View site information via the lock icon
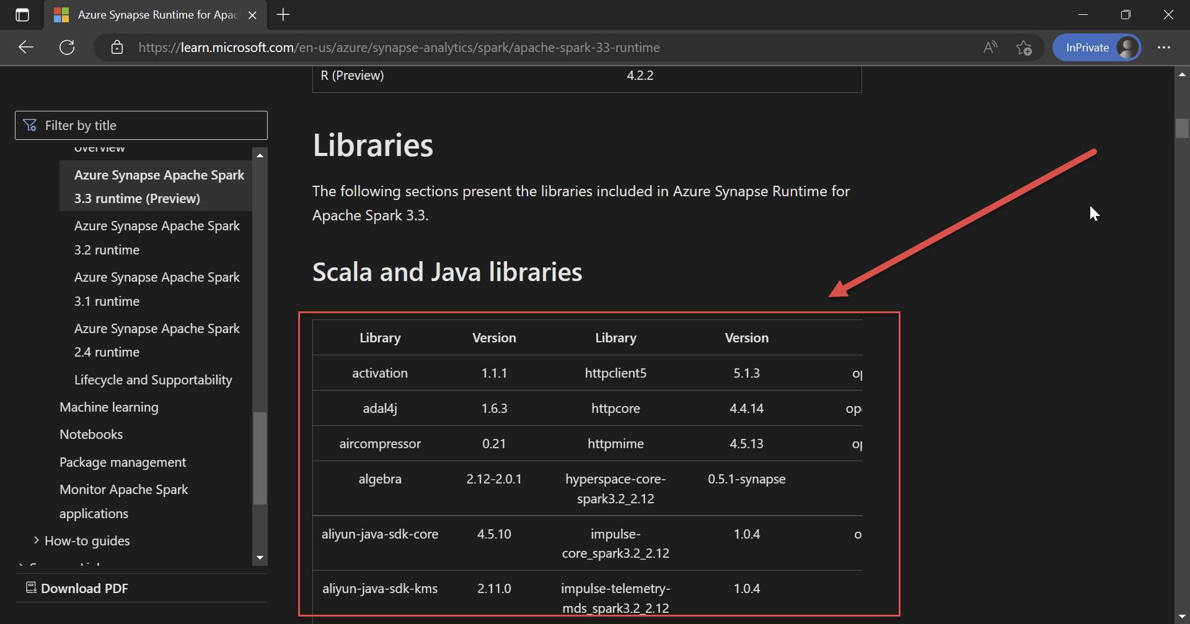1190x624 pixels. click(x=117, y=48)
